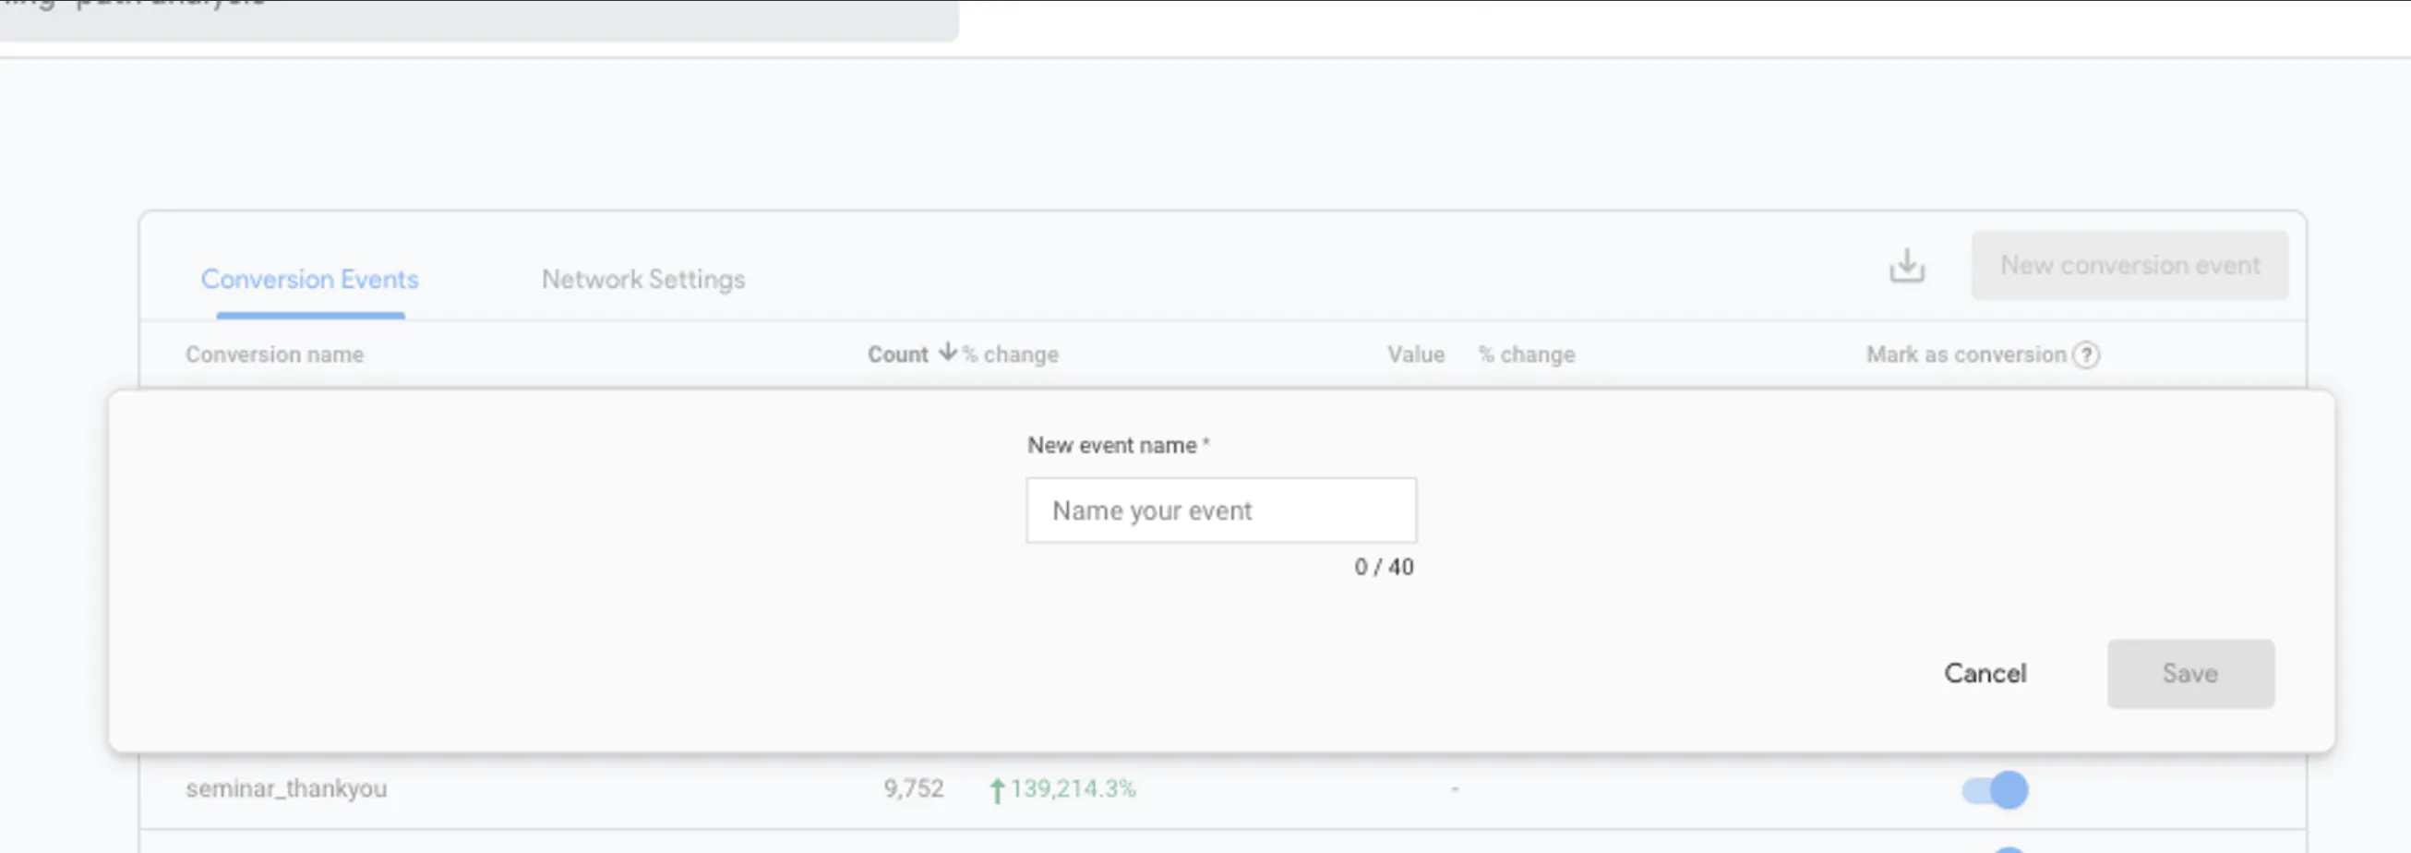Click the help icon beside Mark as conversion

(2086, 354)
